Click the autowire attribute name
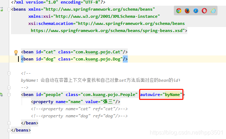 [x=150, y=95]
